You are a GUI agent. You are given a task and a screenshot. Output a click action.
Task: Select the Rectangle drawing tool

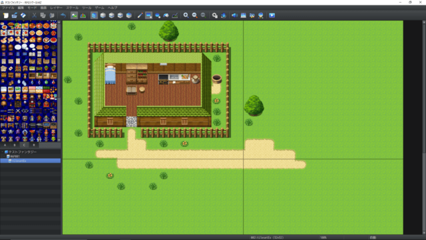click(x=148, y=15)
